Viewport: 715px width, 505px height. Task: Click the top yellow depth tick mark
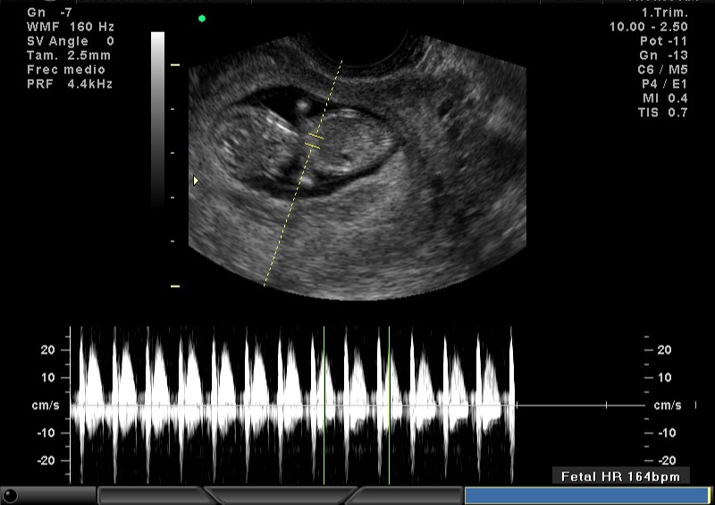[x=175, y=65]
